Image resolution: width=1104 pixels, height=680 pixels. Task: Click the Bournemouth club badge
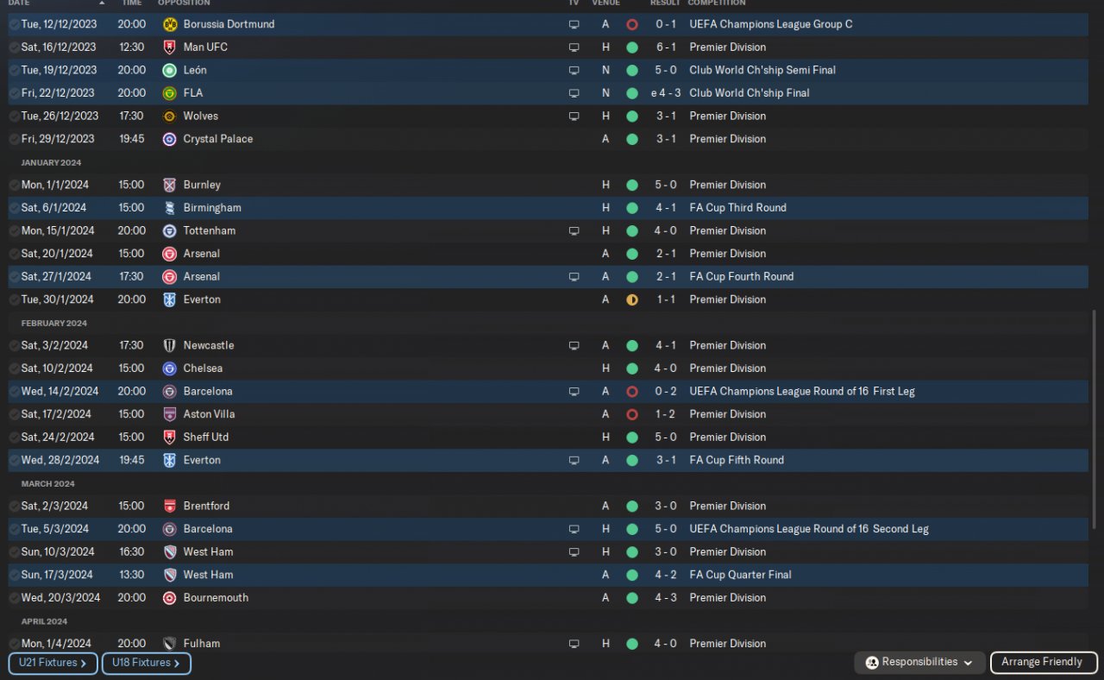169,598
